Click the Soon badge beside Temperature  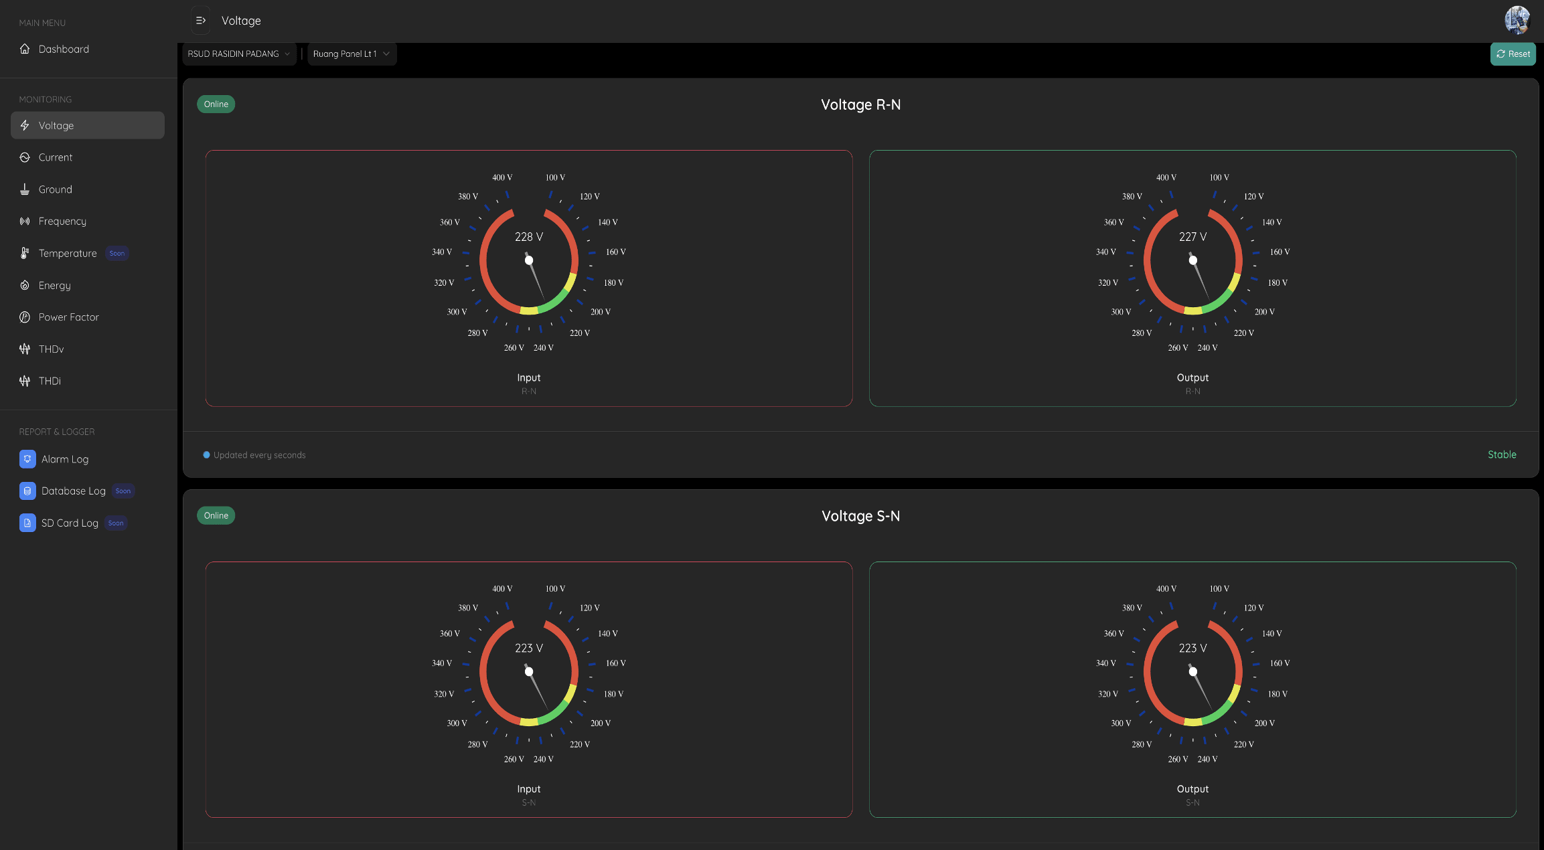tap(117, 254)
